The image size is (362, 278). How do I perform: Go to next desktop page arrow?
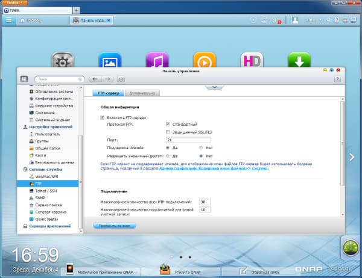(352, 157)
